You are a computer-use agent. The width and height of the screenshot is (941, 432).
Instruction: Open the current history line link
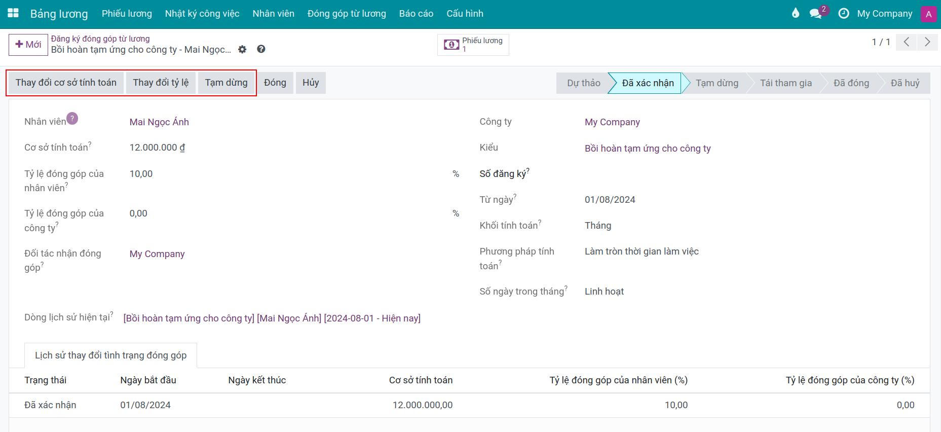[272, 318]
